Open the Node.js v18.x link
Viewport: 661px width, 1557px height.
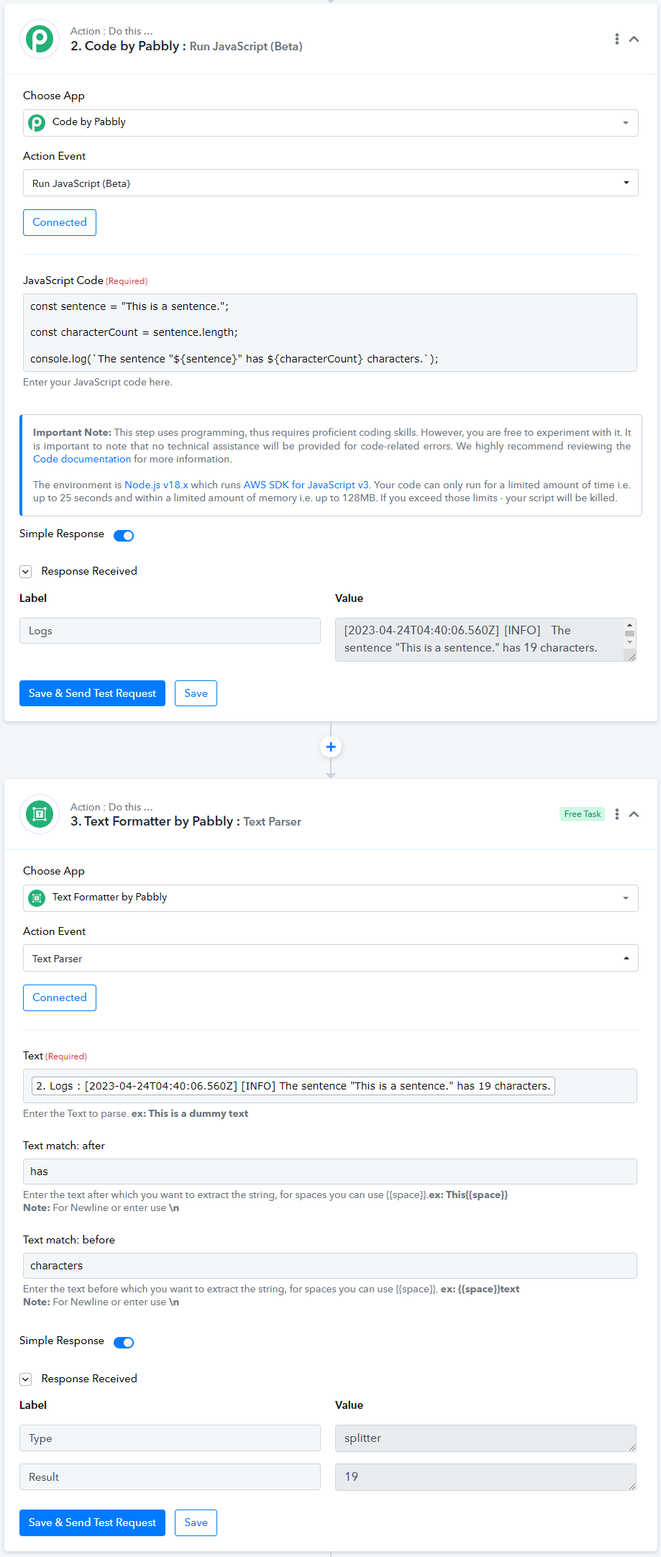click(156, 485)
